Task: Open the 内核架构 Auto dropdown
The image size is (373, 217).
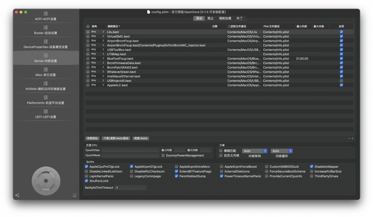Action: pos(254,151)
